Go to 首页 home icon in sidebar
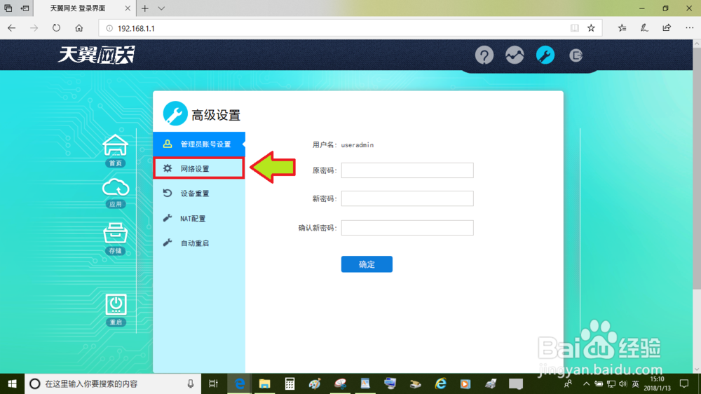 pyautogui.click(x=116, y=151)
